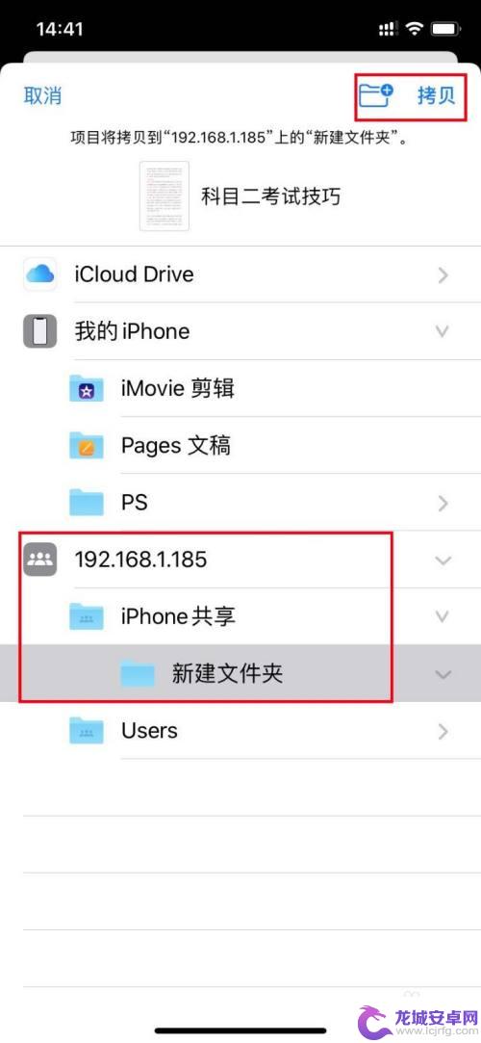
Task: Open the iMovie 剪辑 folder icon
Action: click(x=87, y=388)
